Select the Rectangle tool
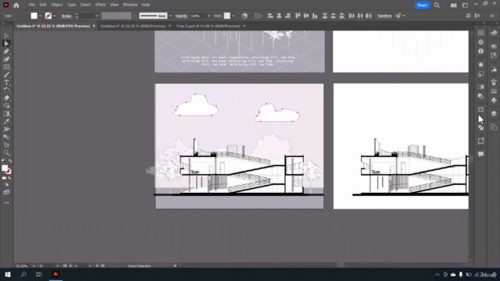 coord(6,67)
